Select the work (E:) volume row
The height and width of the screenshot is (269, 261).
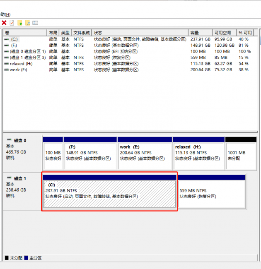coord(130,70)
